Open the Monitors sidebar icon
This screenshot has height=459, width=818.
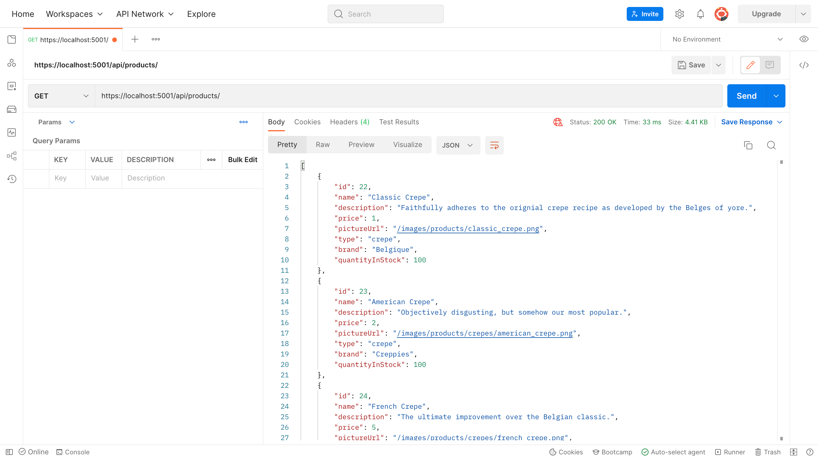coord(12,132)
